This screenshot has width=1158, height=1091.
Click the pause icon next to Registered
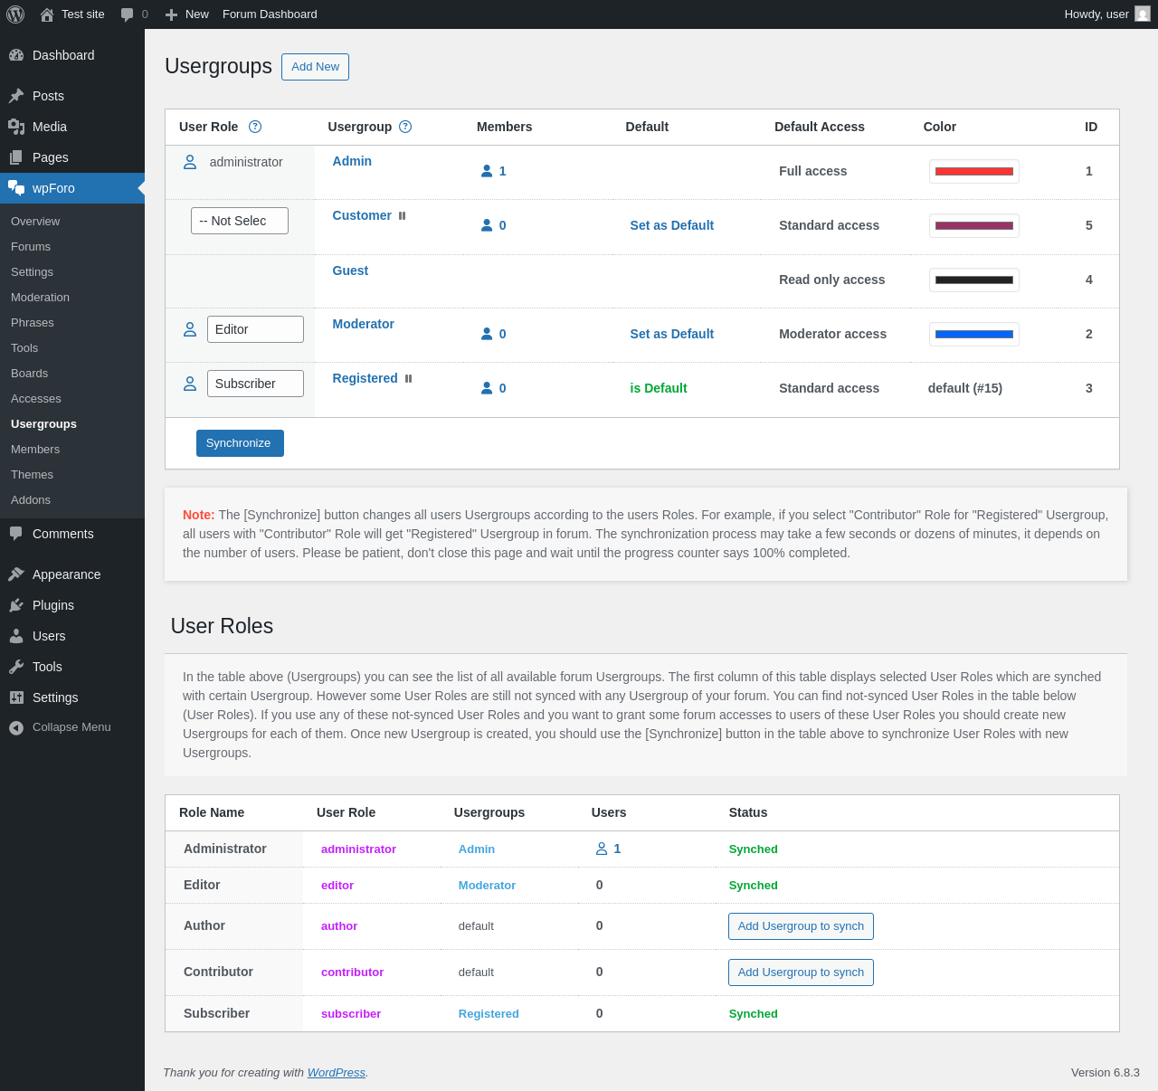[x=409, y=379]
